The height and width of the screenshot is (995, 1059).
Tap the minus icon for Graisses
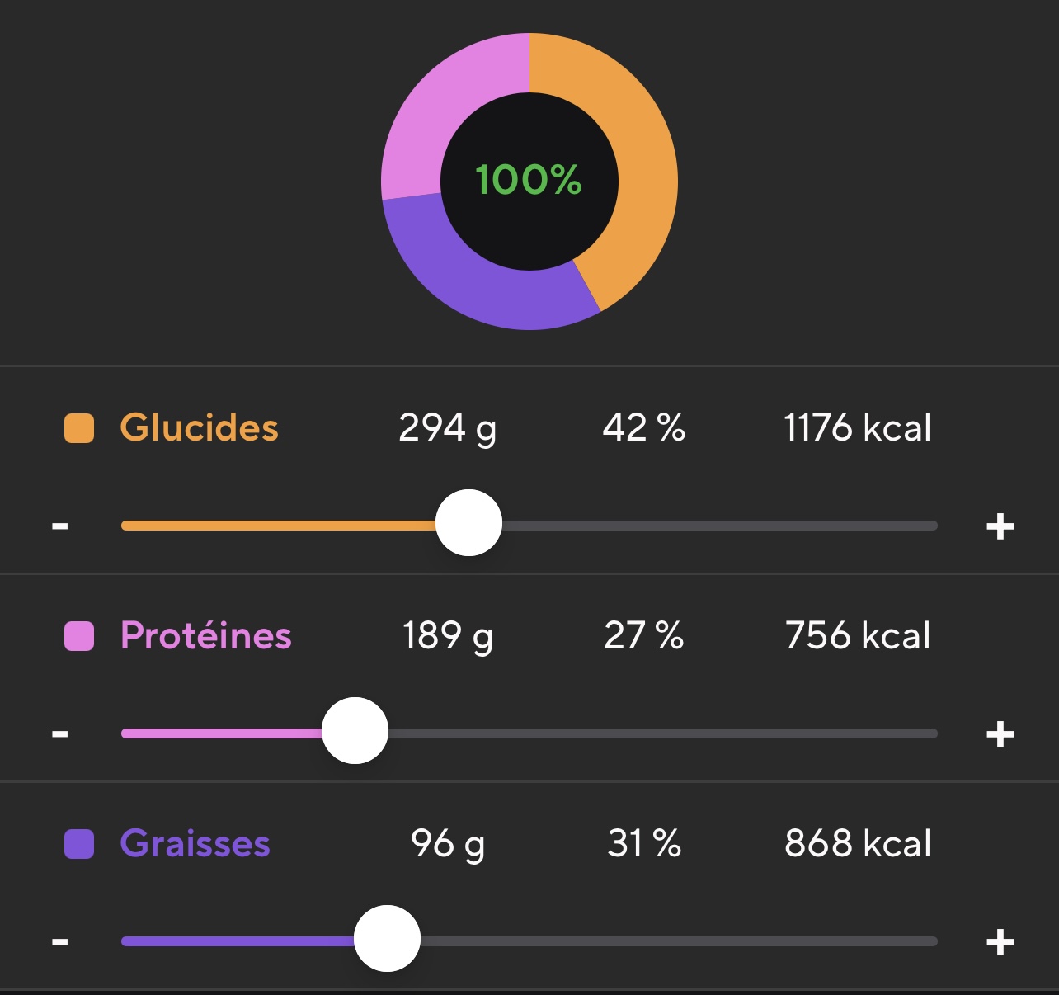60,941
